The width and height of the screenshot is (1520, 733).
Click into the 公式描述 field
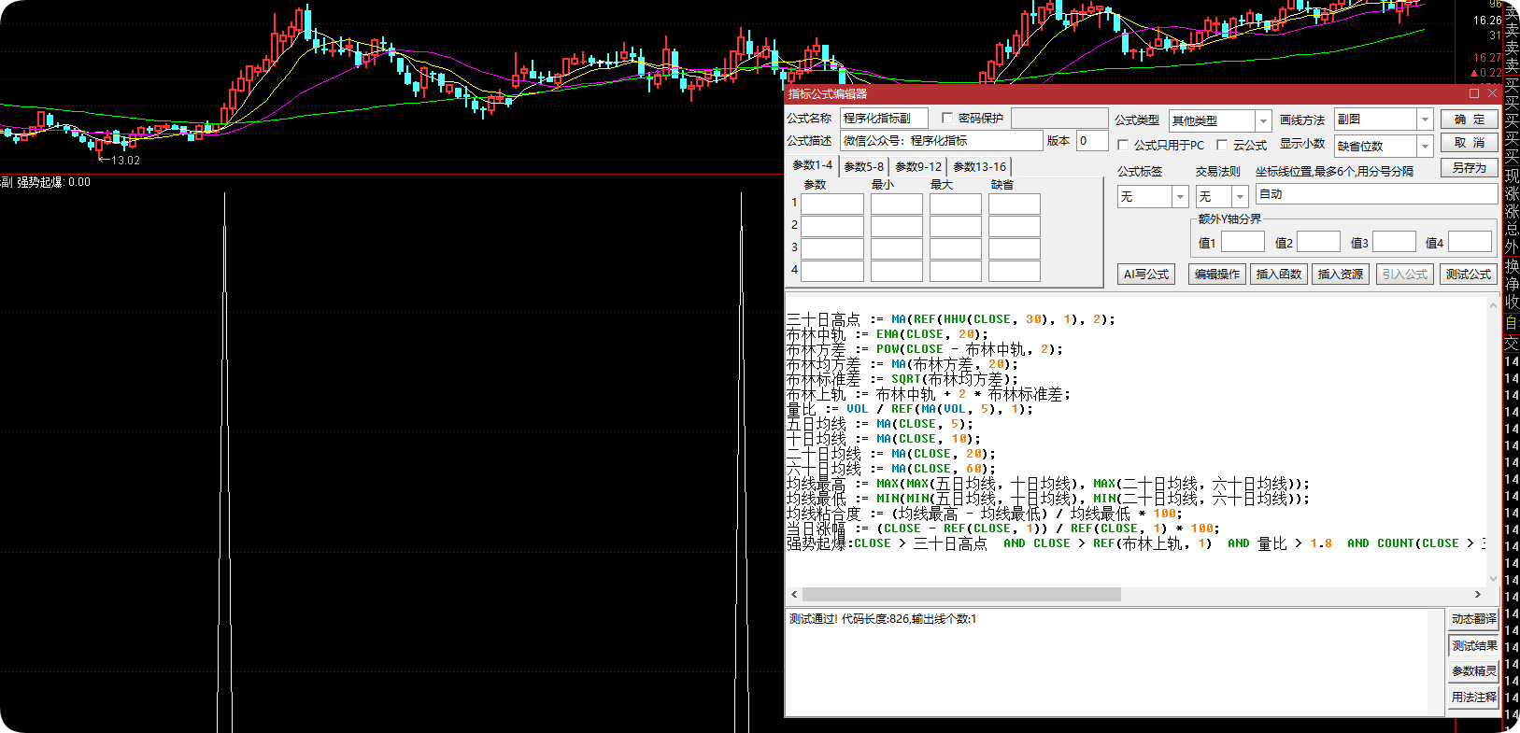(x=941, y=140)
